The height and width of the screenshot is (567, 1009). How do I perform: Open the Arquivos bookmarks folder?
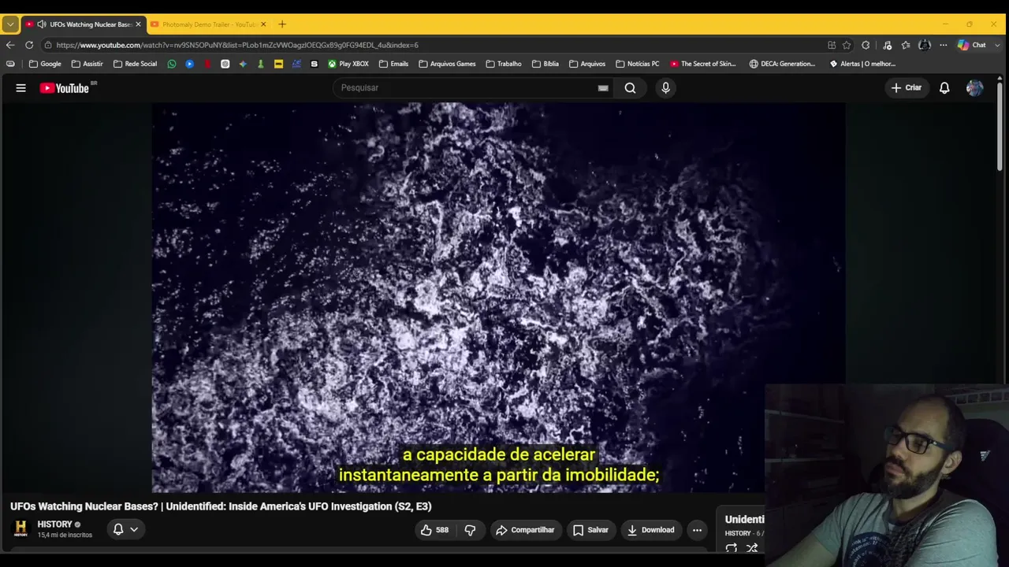[x=587, y=64]
